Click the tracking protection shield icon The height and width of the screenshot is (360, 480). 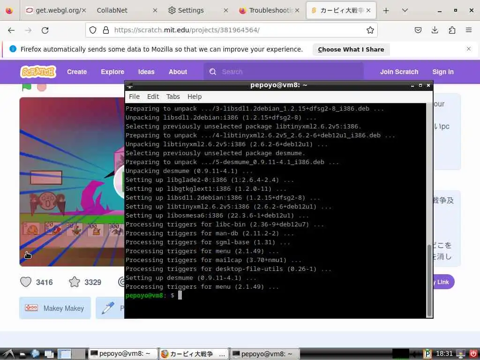(x=93, y=30)
